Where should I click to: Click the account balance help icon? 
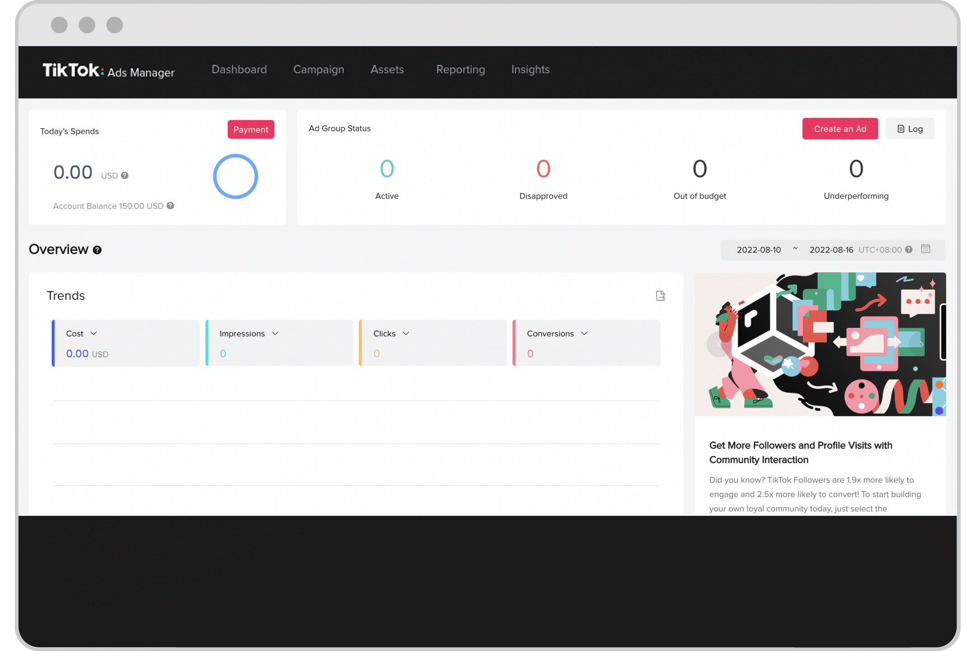pyautogui.click(x=170, y=206)
